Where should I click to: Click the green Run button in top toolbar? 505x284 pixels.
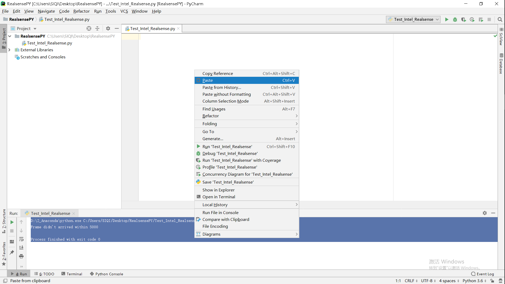447,19
